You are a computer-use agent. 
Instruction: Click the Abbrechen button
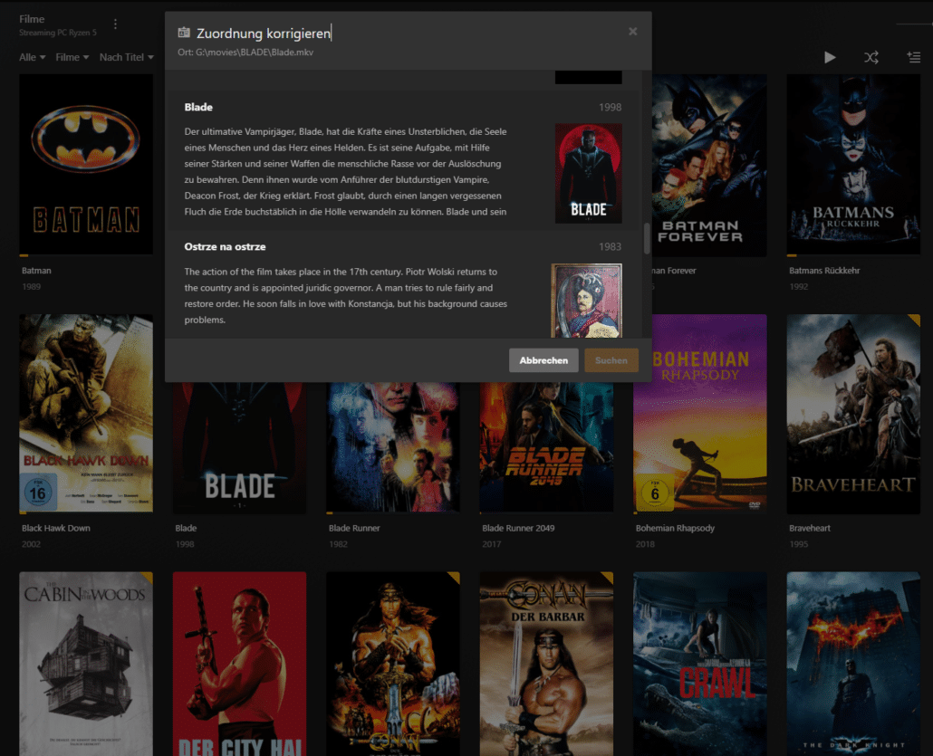click(543, 360)
